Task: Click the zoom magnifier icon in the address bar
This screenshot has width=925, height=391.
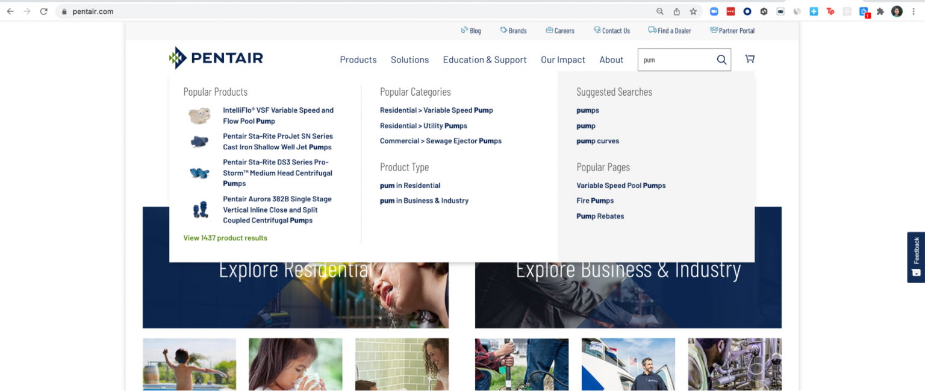Action: coord(660,11)
